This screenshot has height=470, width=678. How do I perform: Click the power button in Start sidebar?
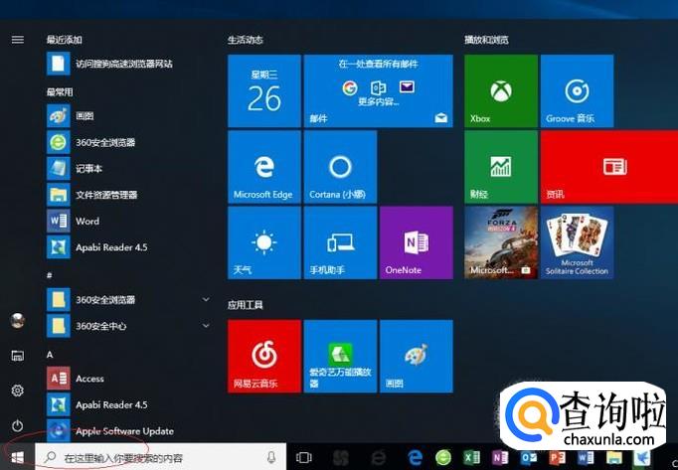[17, 425]
